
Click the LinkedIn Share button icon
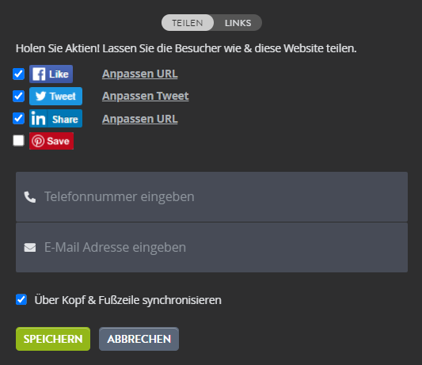pos(55,119)
